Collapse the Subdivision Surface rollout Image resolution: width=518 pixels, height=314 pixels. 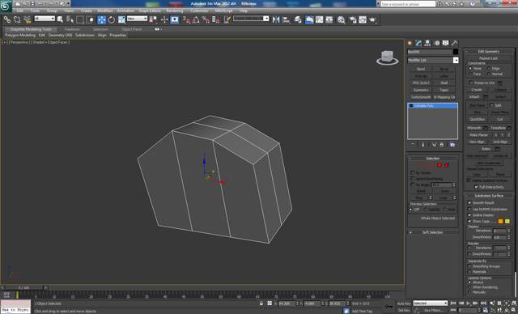point(489,196)
